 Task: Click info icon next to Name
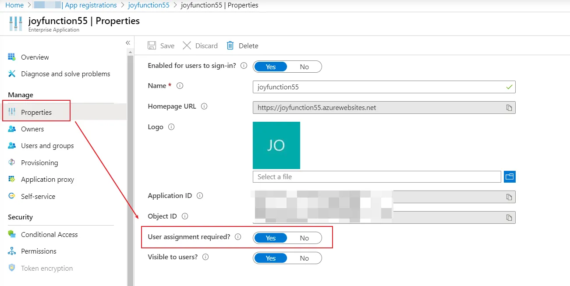pyautogui.click(x=180, y=86)
